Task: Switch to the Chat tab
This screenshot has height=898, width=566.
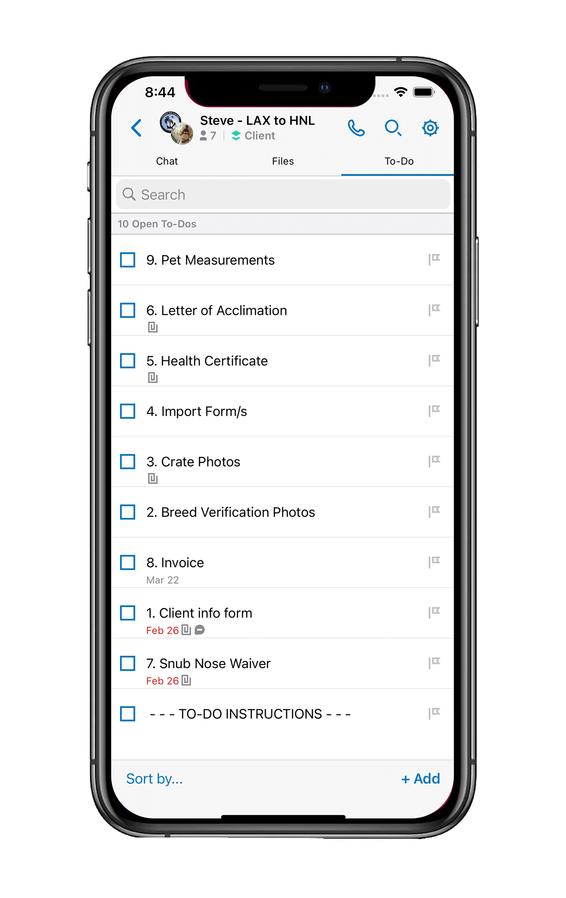Action: (x=167, y=161)
